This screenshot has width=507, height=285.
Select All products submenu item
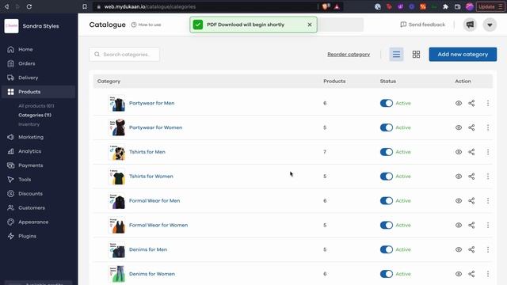click(36, 106)
